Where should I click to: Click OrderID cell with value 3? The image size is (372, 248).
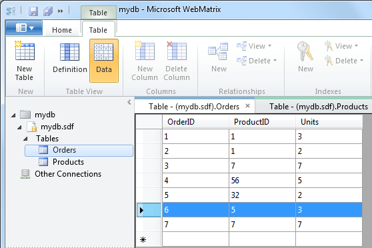click(x=195, y=166)
